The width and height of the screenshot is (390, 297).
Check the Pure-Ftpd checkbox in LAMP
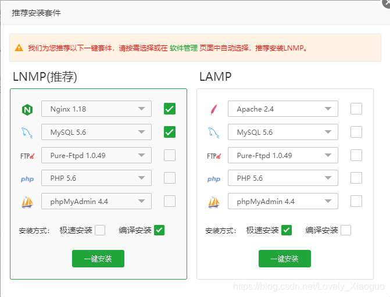coord(356,155)
